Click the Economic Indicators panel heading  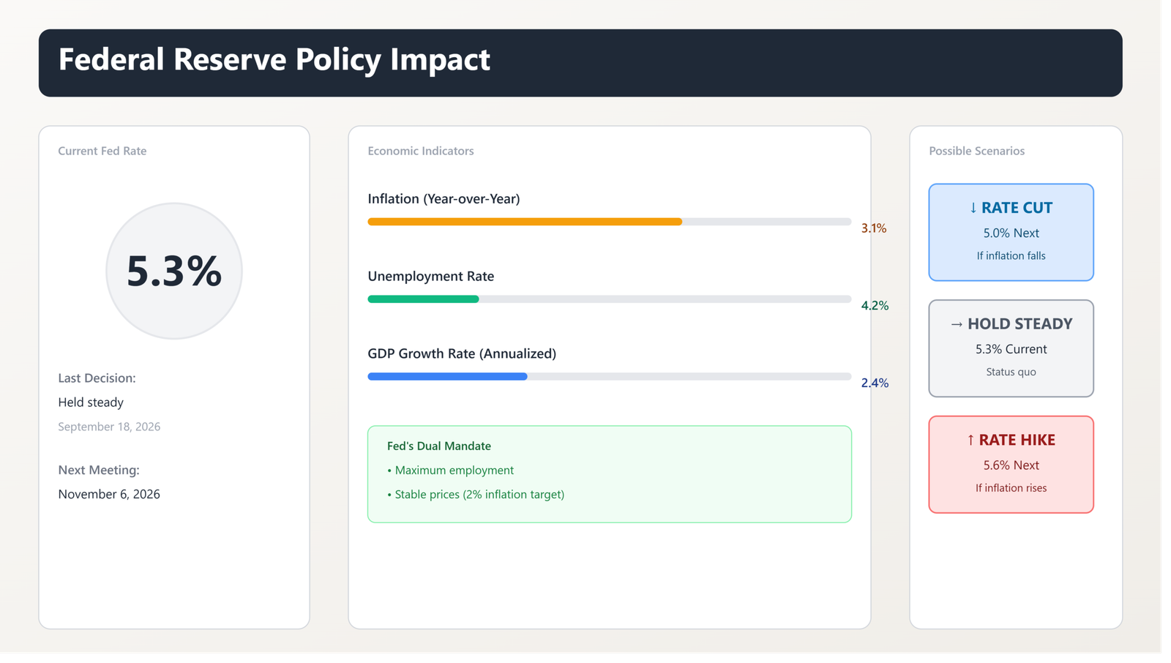pos(421,151)
